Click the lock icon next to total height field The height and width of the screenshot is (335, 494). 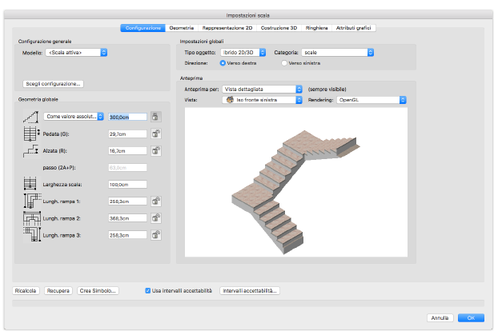[155, 117]
